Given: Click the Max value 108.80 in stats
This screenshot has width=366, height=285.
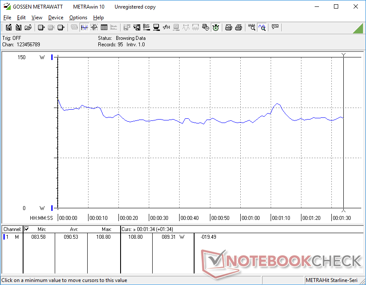Looking at the screenshot, I should (103, 237).
